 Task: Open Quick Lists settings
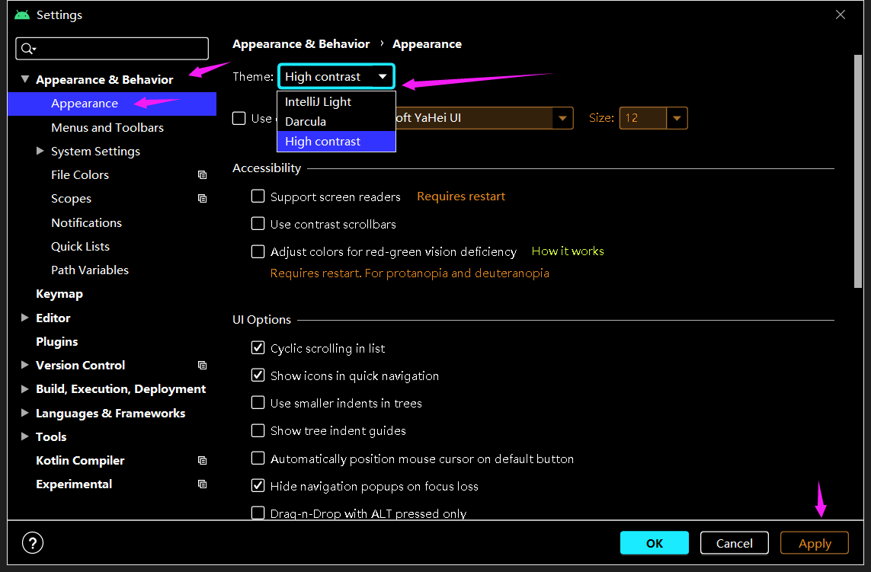pos(81,247)
